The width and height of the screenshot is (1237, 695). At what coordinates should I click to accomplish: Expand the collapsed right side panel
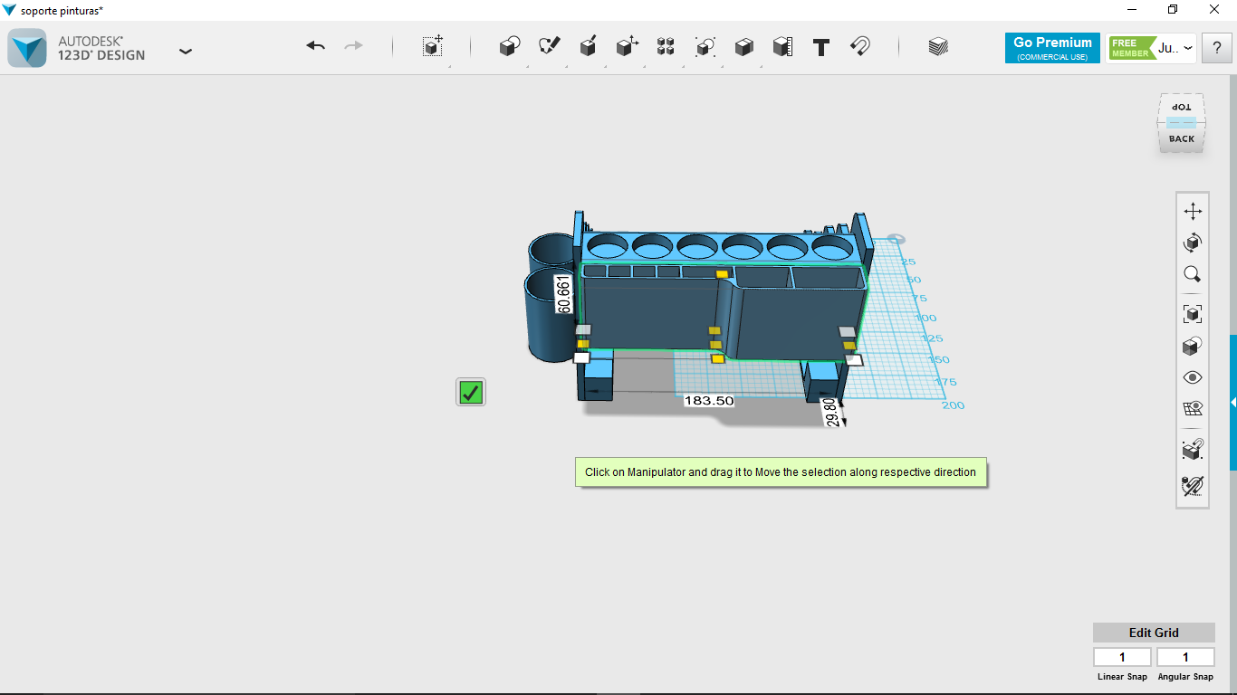pos(1233,402)
